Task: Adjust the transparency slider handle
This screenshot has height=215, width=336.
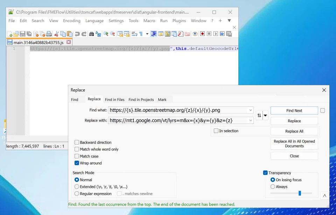Action: point(300,193)
